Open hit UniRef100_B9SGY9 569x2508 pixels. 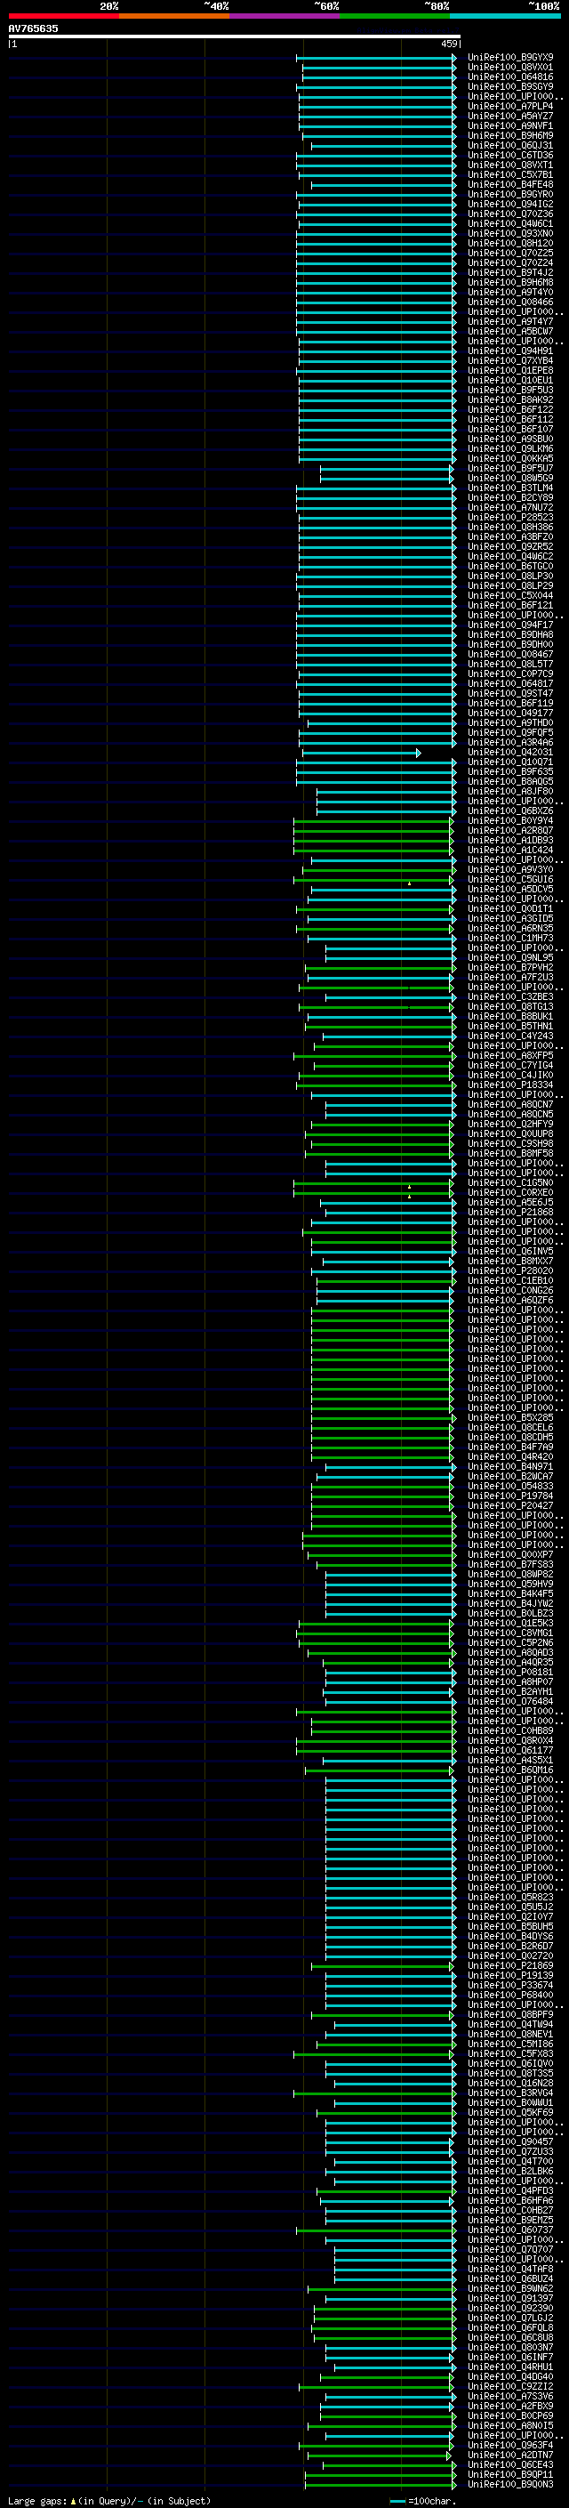click(x=509, y=86)
